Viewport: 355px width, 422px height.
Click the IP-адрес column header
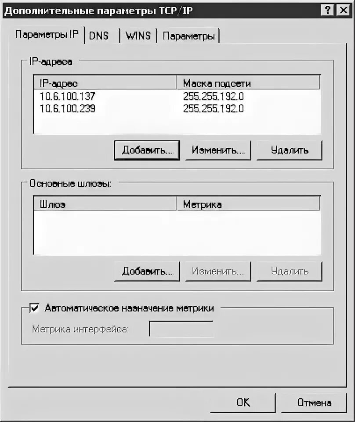105,83
